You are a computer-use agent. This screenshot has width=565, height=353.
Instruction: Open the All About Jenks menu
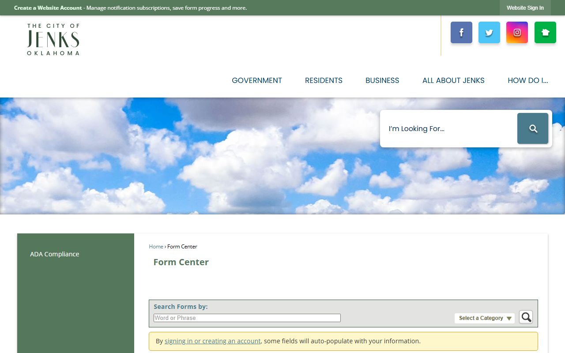(453, 80)
